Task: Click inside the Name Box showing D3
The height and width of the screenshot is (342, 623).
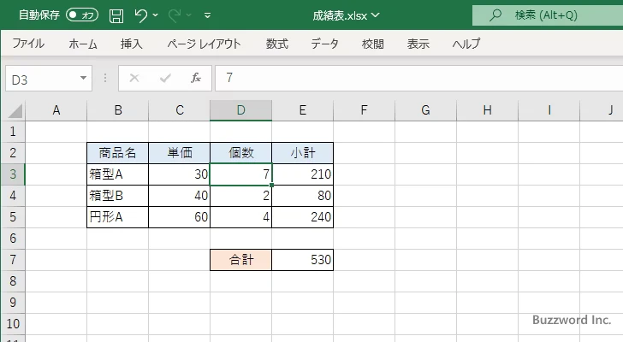Action: click(x=42, y=79)
